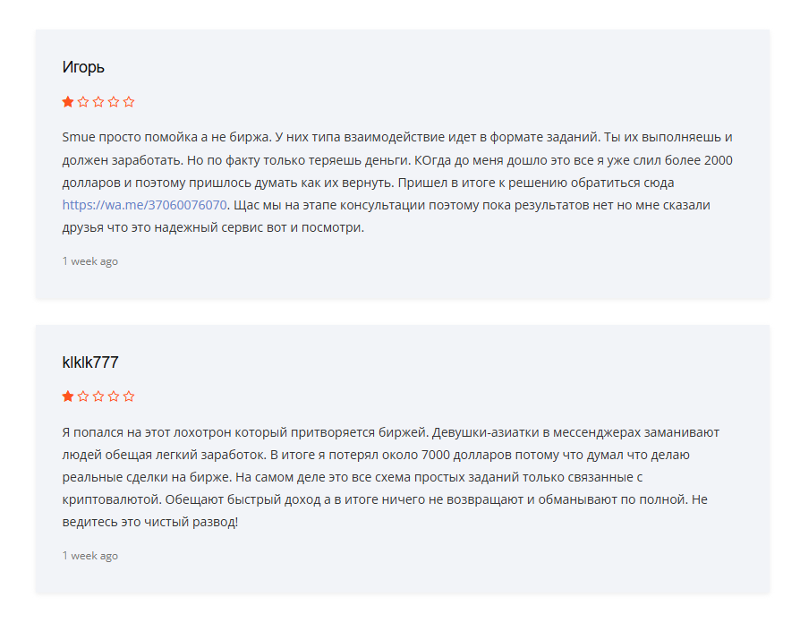Click the word "Smue" in Игорь's review
Image resolution: width=800 pixels, height=631 pixels.
pyautogui.click(x=78, y=138)
